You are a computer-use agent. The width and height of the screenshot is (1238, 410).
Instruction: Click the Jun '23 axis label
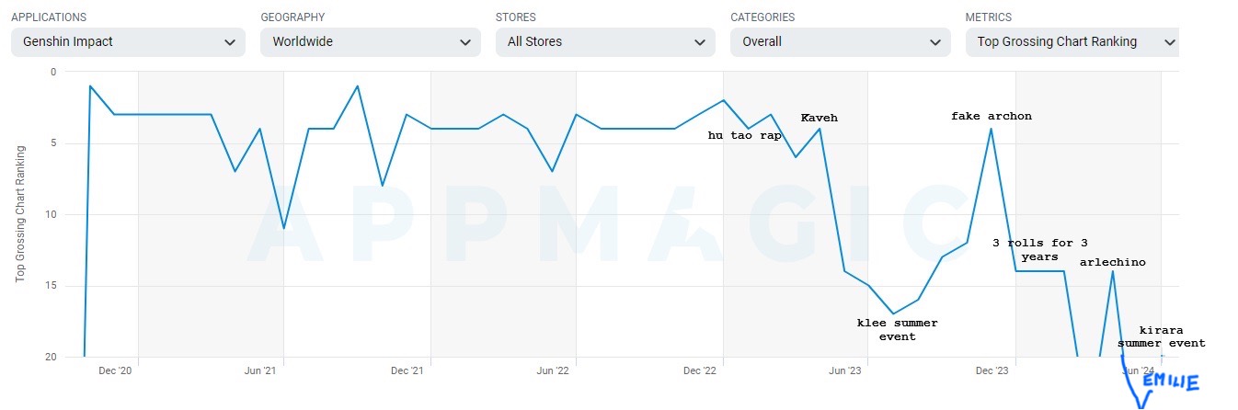click(x=845, y=370)
